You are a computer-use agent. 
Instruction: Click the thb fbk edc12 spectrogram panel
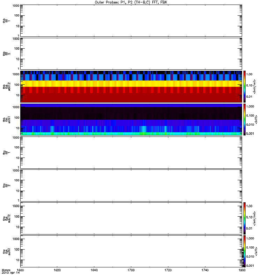pos(131,86)
